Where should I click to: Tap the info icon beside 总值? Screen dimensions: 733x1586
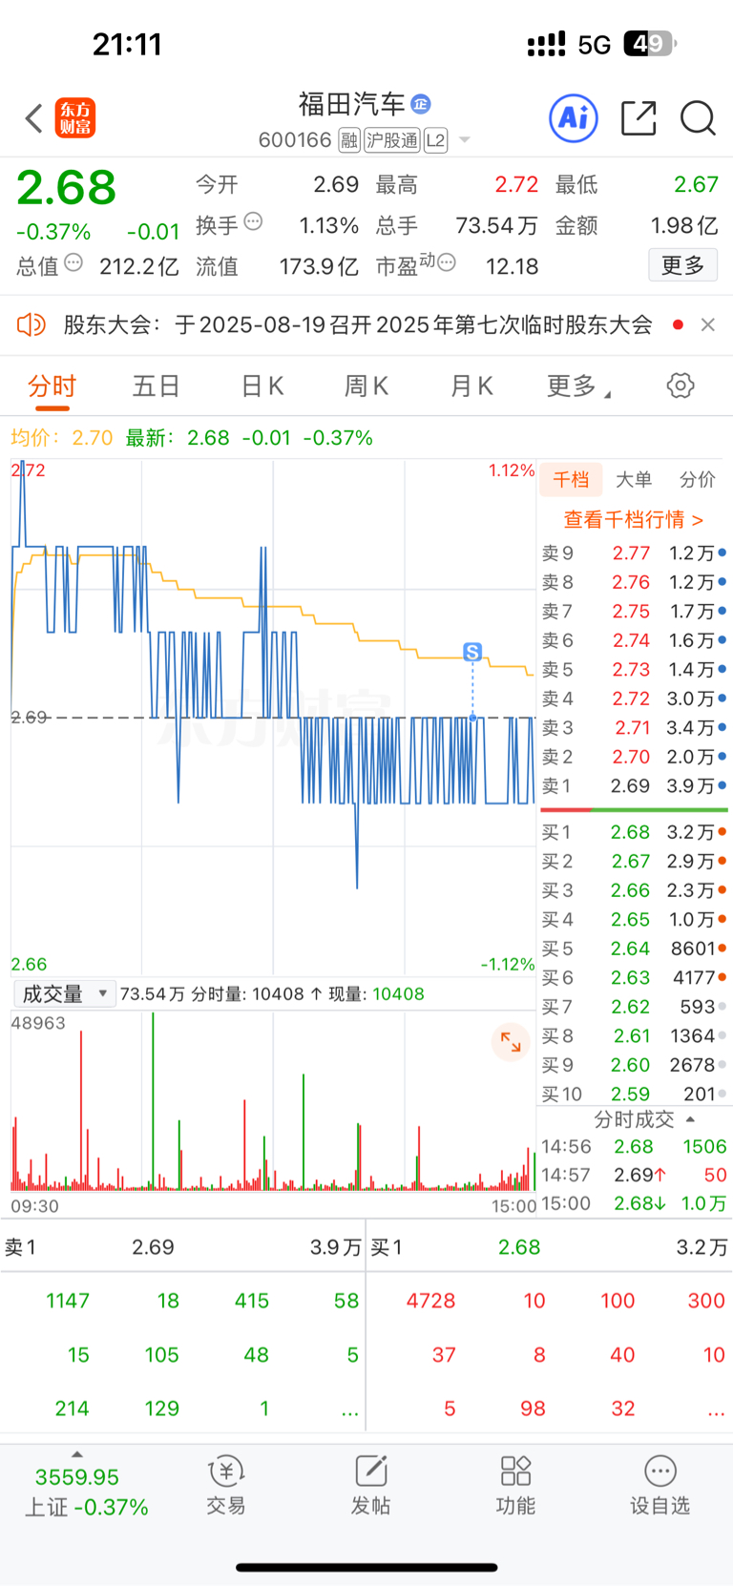(x=73, y=262)
